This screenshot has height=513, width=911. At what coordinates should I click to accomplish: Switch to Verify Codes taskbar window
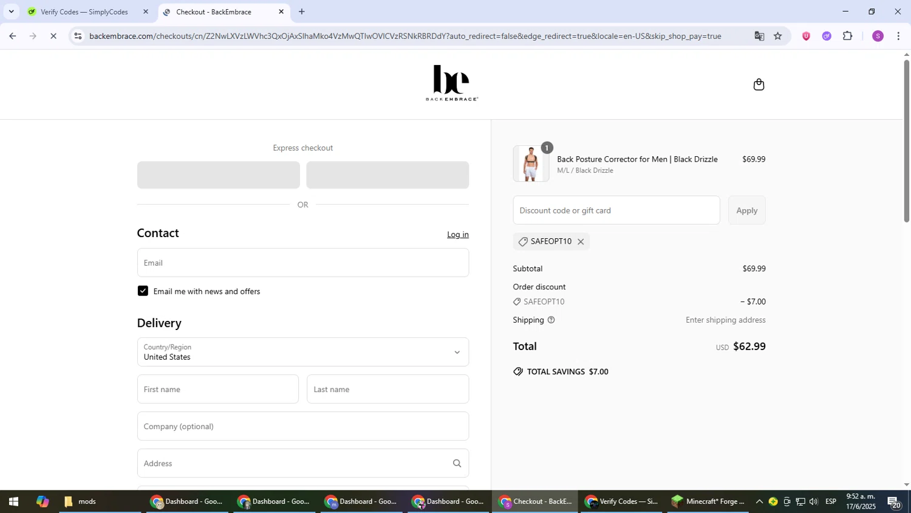pyautogui.click(x=621, y=502)
